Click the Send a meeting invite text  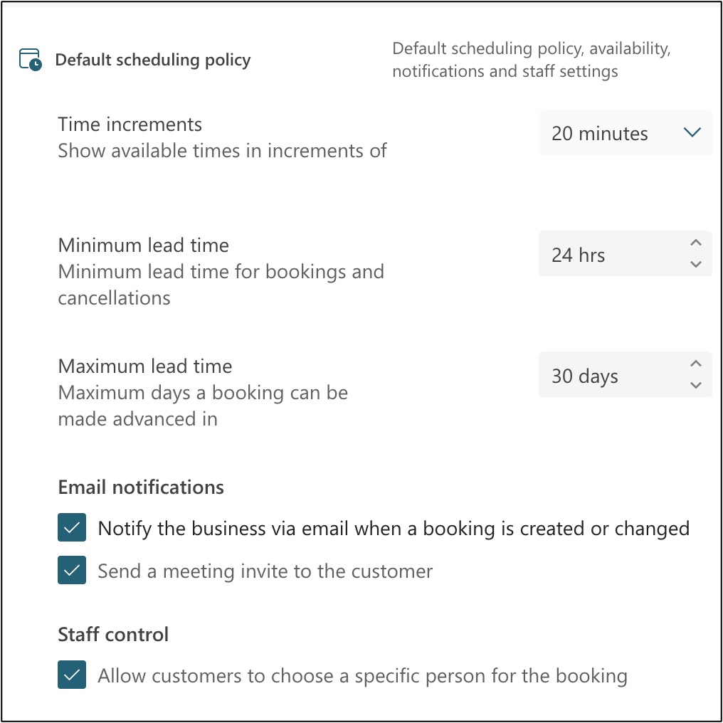click(265, 571)
